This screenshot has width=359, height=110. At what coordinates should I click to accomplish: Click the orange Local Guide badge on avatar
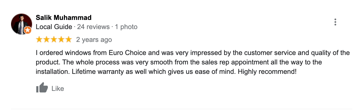click(x=28, y=31)
